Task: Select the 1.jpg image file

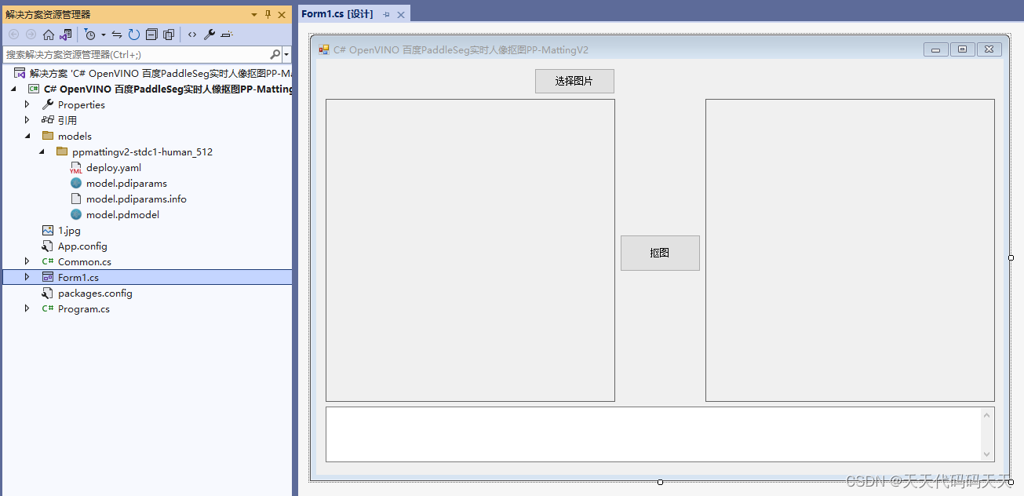Action: tap(61, 230)
